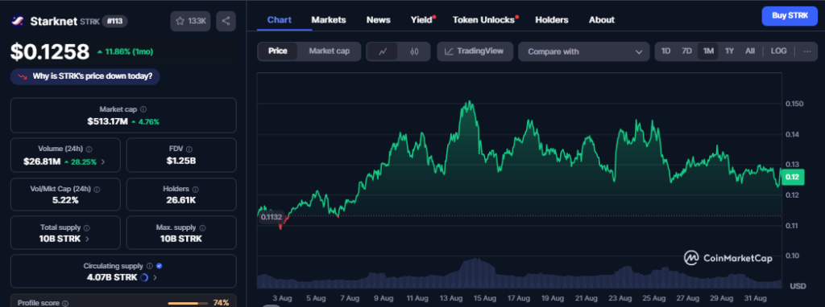The height and width of the screenshot is (307, 825).
Task: Click the share icon next to watchlist
Action: (x=226, y=21)
